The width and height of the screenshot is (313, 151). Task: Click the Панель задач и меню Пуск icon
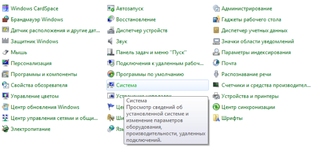[x=111, y=52]
